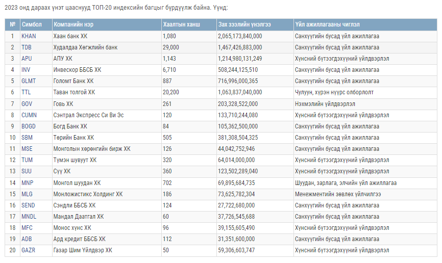Open the APU symbol link
The image size is (442, 263).
pyautogui.click(x=27, y=59)
